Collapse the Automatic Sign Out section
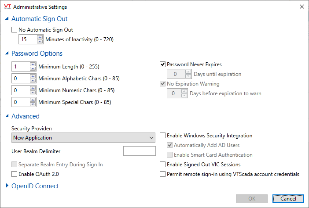This screenshot has width=309, height=208. click(x=7, y=19)
